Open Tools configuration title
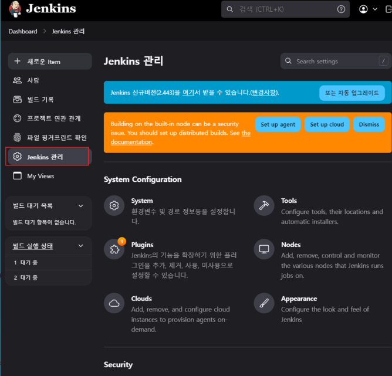Image resolution: width=392 pixels, height=376 pixels. pos(289,201)
